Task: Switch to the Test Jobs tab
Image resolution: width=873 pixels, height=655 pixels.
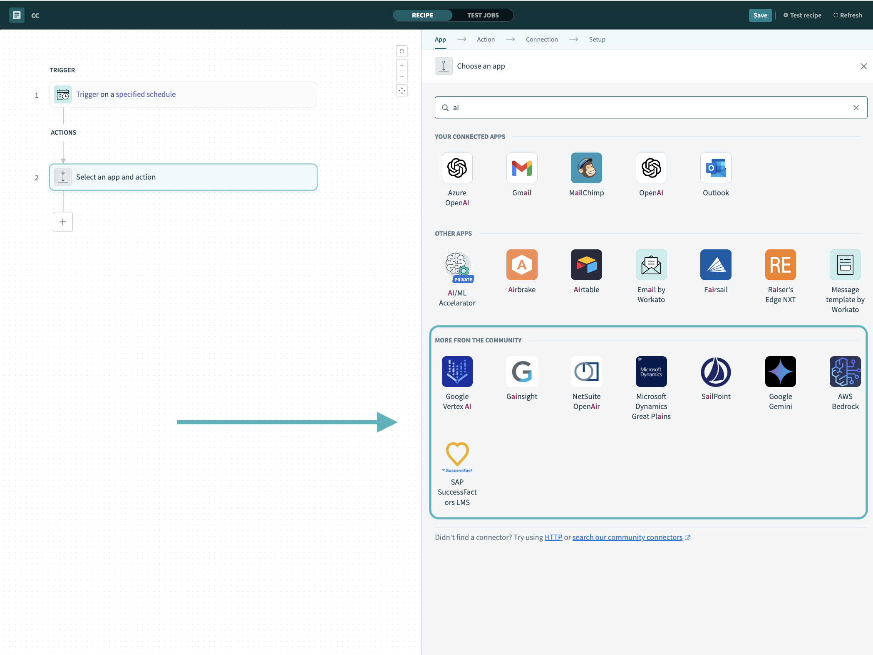Action: pyautogui.click(x=483, y=15)
